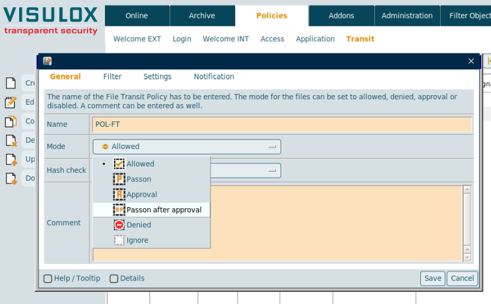
Task: Click the Comment area scrollbar down arrow
Action: coord(468,257)
